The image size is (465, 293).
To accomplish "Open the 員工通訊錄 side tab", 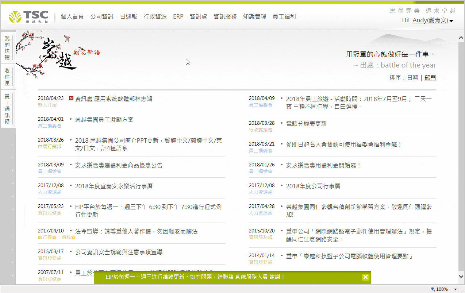I will pyautogui.click(x=7, y=109).
